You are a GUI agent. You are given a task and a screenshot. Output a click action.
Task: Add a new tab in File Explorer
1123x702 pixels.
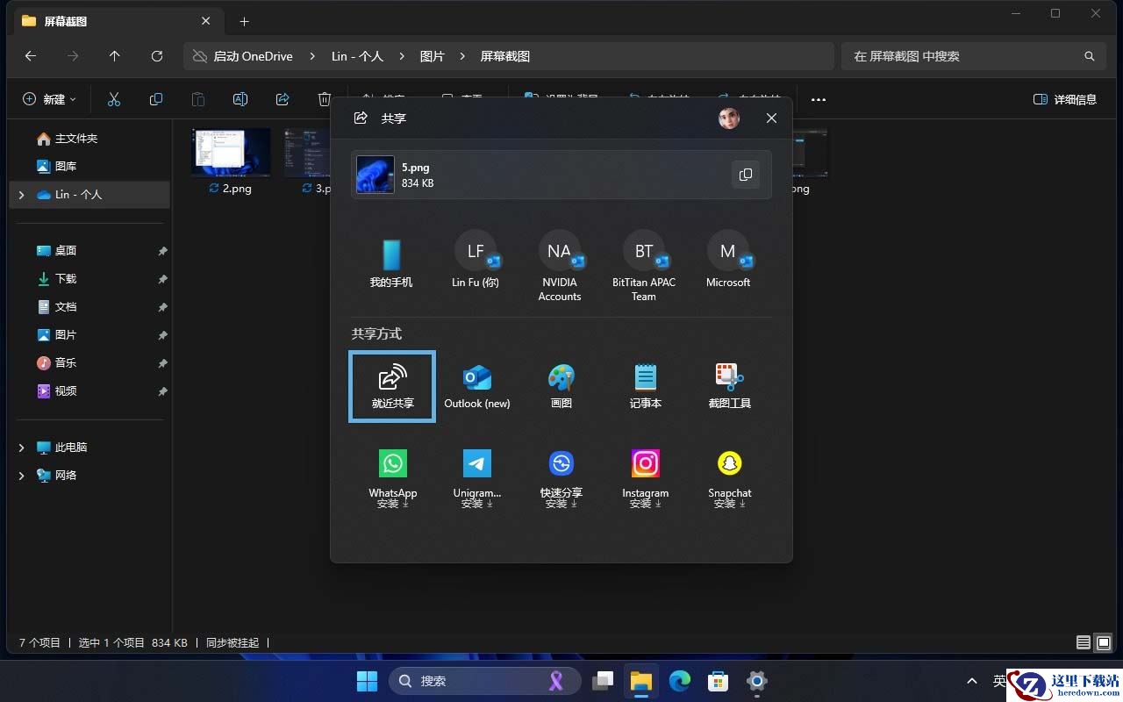tap(245, 21)
